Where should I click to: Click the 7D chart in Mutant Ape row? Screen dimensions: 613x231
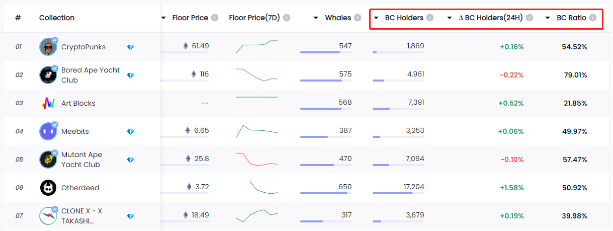click(256, 160)
